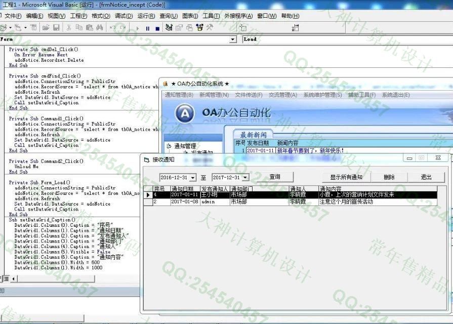Click the Paste clipboard icon
453x324 pixels.
point(89,28)
